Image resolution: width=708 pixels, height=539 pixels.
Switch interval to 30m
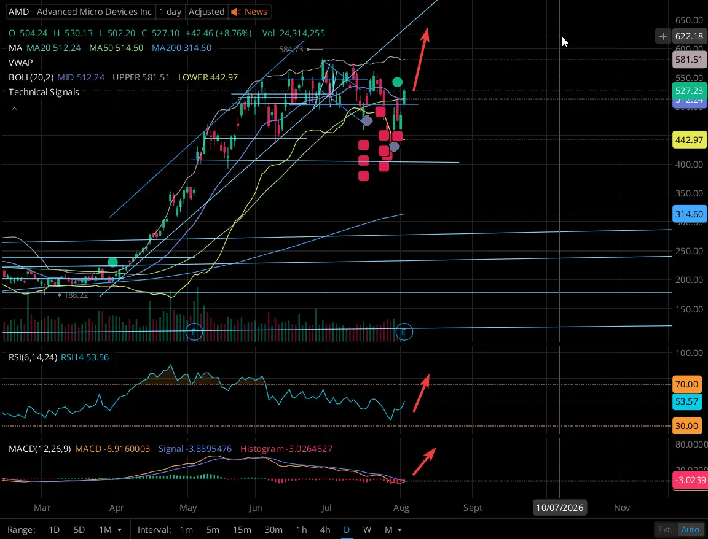click(273, 530)
